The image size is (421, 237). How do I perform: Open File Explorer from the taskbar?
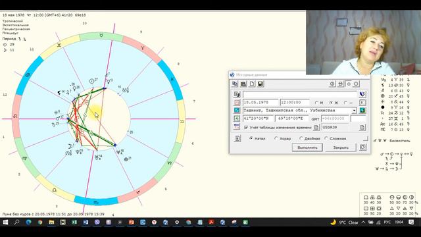pyautogui.click(x=51, y=223)
